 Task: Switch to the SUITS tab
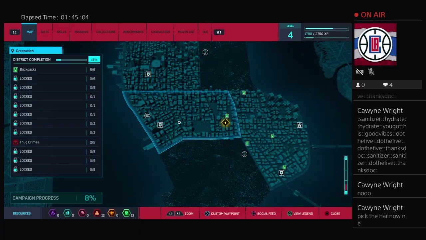tap(45, 32)
